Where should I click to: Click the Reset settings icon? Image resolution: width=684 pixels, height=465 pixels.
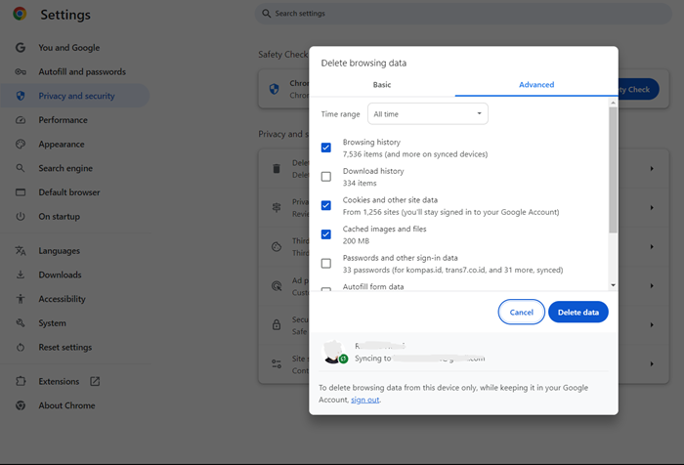coord(21,347)
